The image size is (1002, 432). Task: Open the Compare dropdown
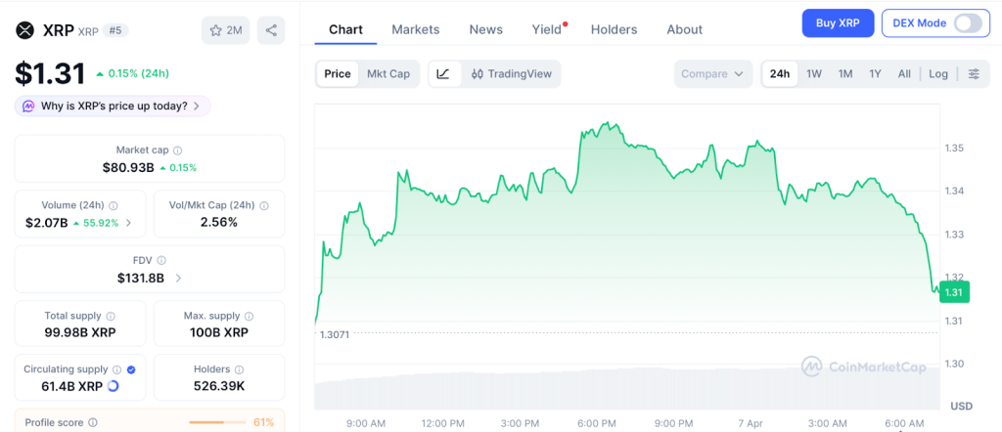coord(713,74)
